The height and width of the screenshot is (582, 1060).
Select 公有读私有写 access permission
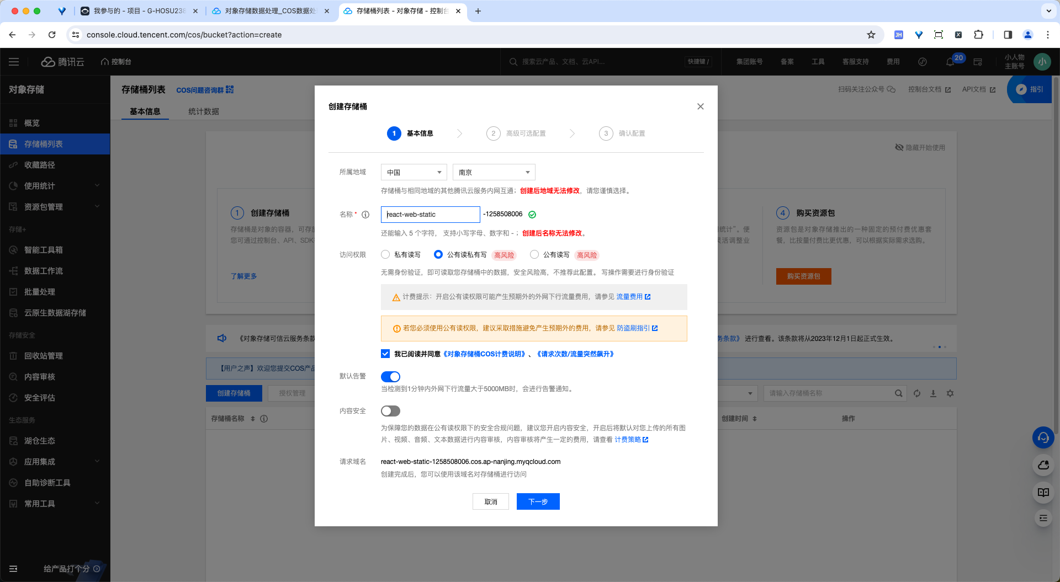(438, 254)
